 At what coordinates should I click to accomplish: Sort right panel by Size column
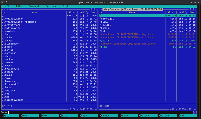coord(170,12)
